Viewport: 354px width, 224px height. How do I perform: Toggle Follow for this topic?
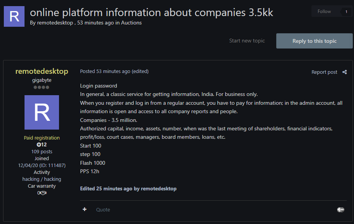(324, 11)
